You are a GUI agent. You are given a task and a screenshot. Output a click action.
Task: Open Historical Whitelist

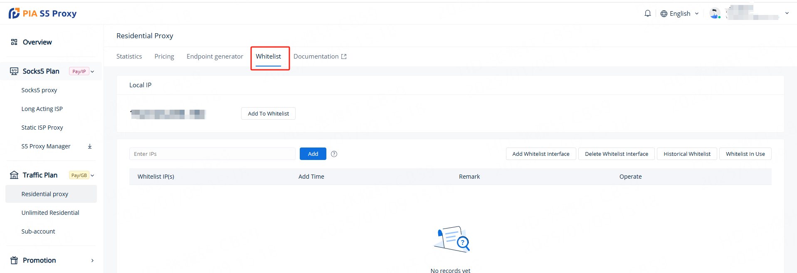[687, 154]
